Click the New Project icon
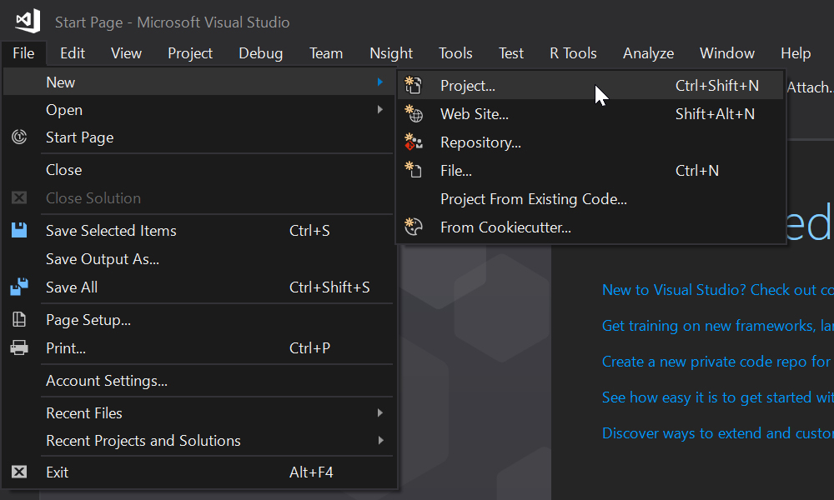 414,85
